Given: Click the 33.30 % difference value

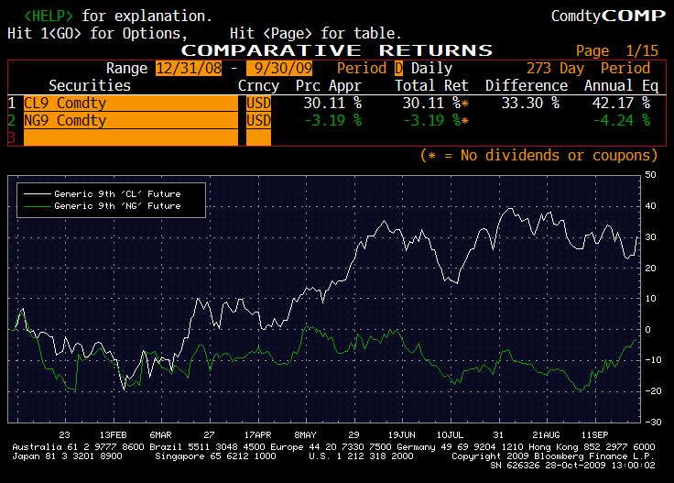Looking at the screenshot, I should 530,104.
